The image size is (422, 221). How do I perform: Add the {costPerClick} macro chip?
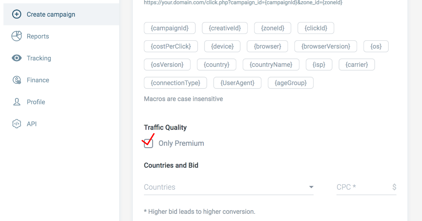point(170,46)
